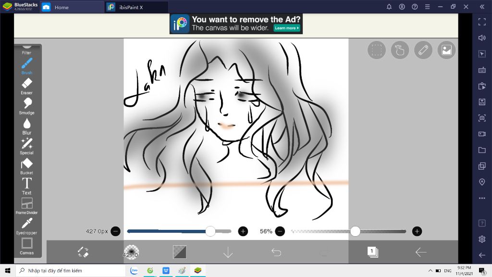Click Learn more in the ad banner
492x277 pixels.
click(287, 28)
